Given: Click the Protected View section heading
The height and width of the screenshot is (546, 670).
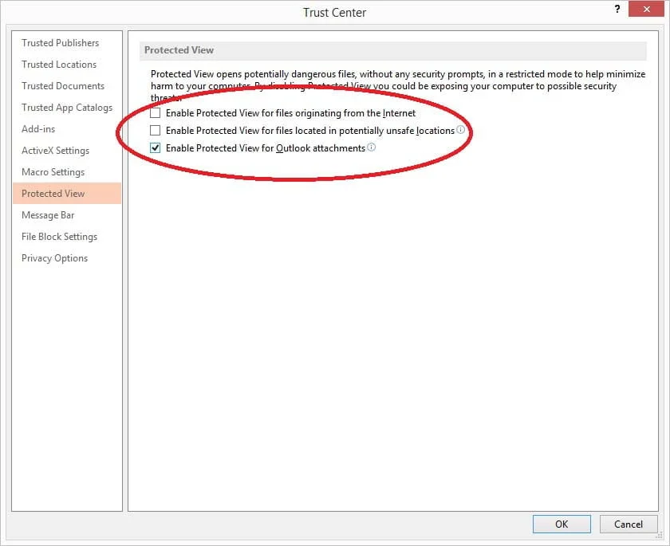Looking at the screenshot, I should pyautogui.click(x=179, y=49).
